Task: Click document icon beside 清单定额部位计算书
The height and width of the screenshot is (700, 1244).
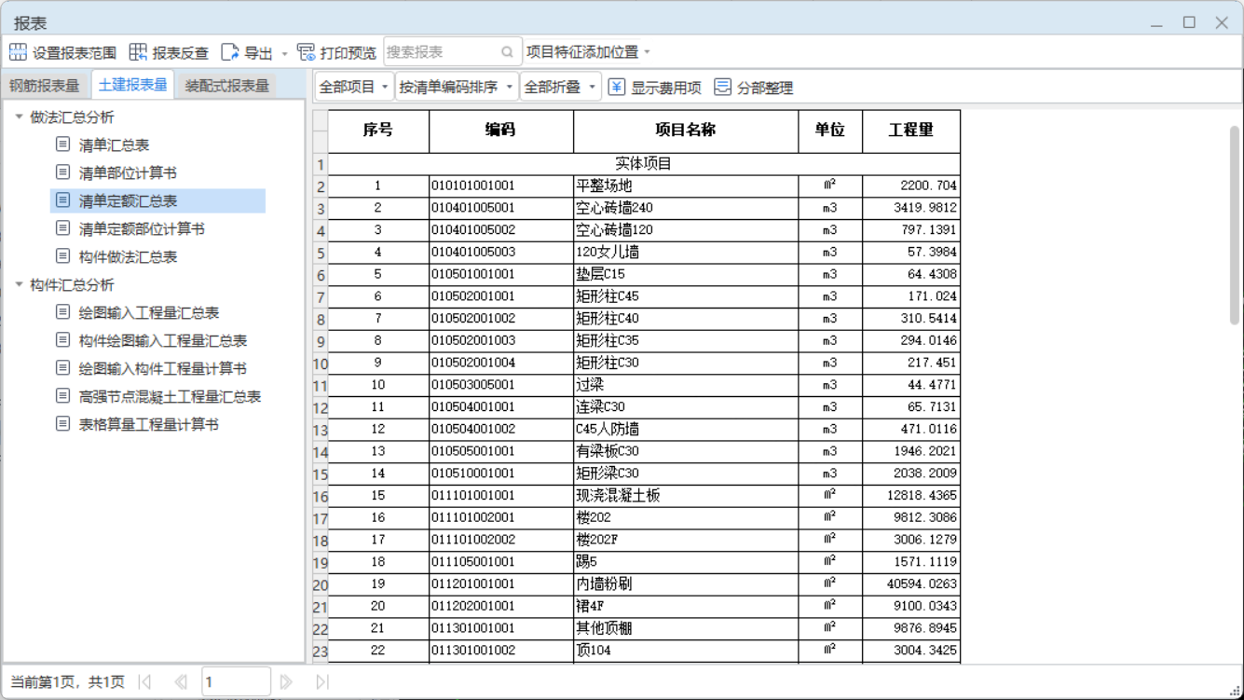Action: click(x=62, y=228)
